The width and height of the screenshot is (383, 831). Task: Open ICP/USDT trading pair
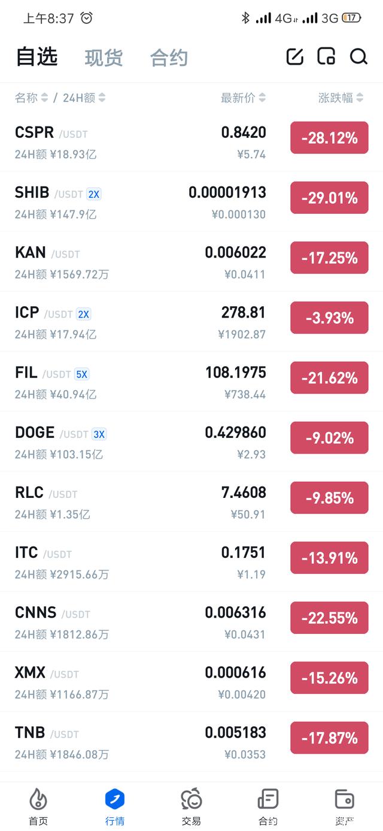[191, 322]
